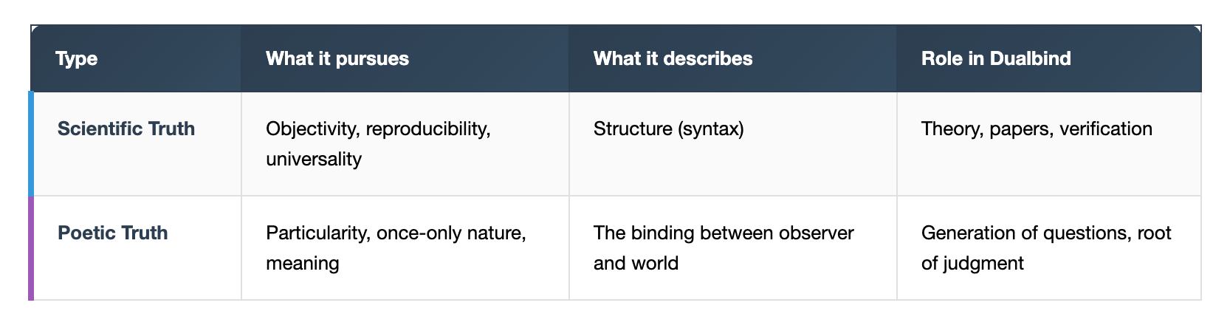Viewport: 1230px width, 328px height.
Task: Click the "What it describes" column header
Action: (673, 59)
